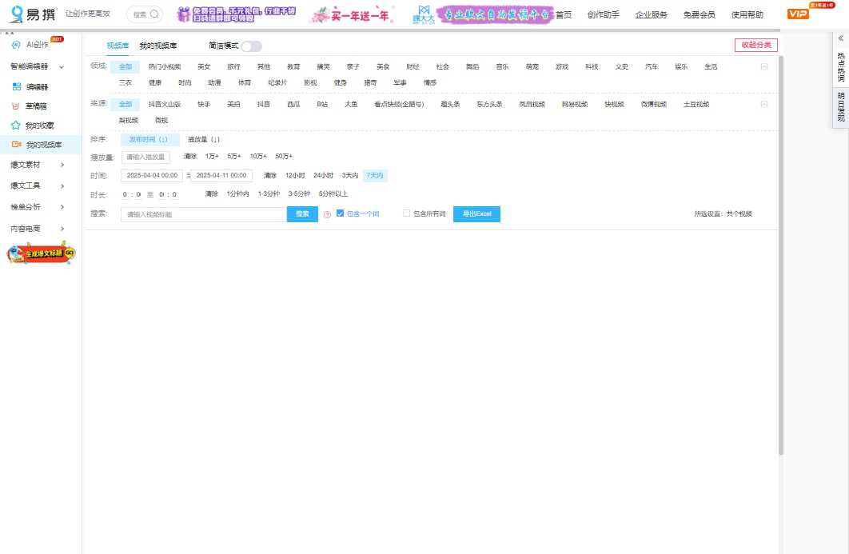Uncheck the 包含一个词 checkbox

340,214
